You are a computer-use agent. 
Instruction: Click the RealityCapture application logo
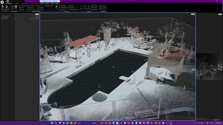click(2, 2)
